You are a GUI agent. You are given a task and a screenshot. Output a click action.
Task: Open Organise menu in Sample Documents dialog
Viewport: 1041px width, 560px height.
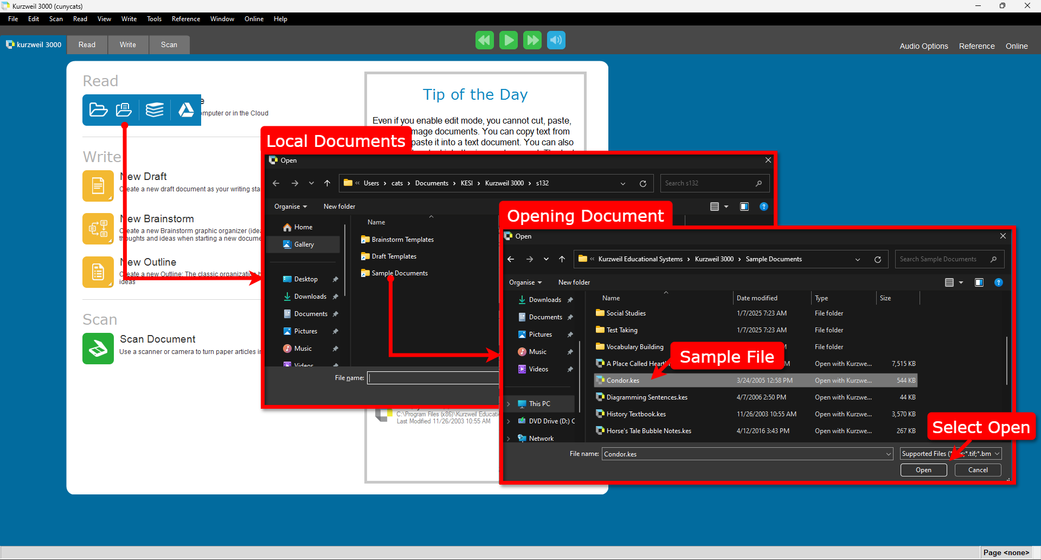coord(525,282)
